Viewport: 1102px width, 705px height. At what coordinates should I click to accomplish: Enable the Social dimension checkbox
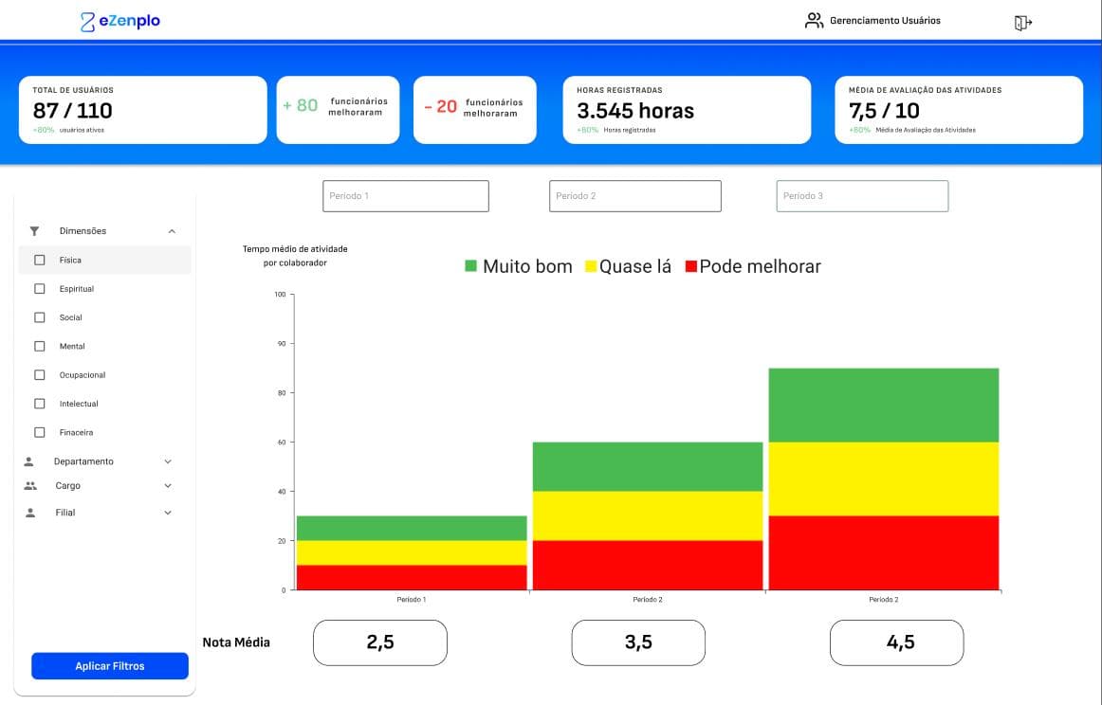point(40,317)
